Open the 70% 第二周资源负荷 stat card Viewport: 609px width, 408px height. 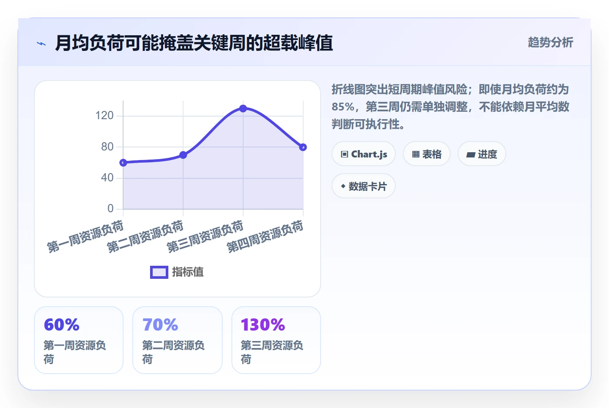coord(177,340)
